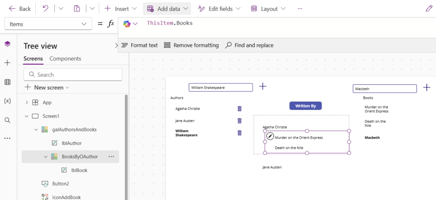Select Agatha Christie in Authors list
This screenshot has width=436, height=200.
(188, 109)
